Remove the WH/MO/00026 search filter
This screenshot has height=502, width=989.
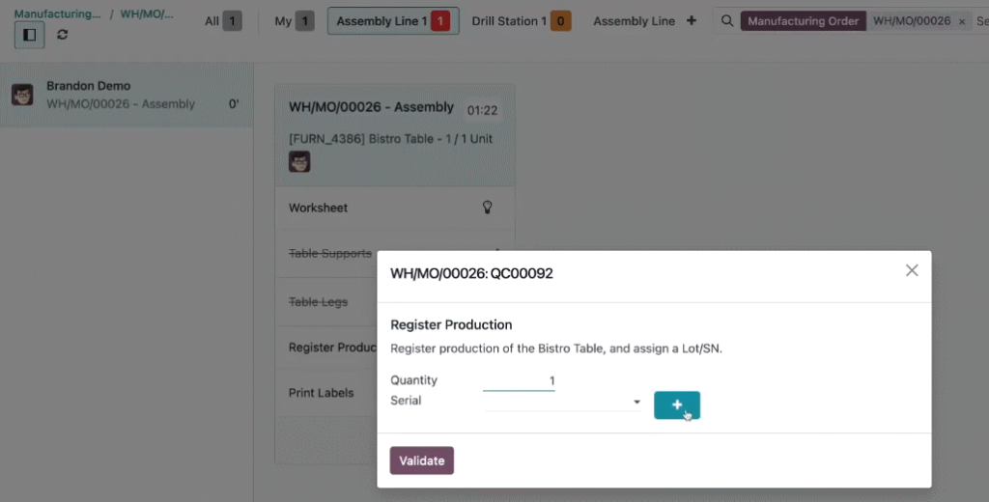[x=962, y=21]
